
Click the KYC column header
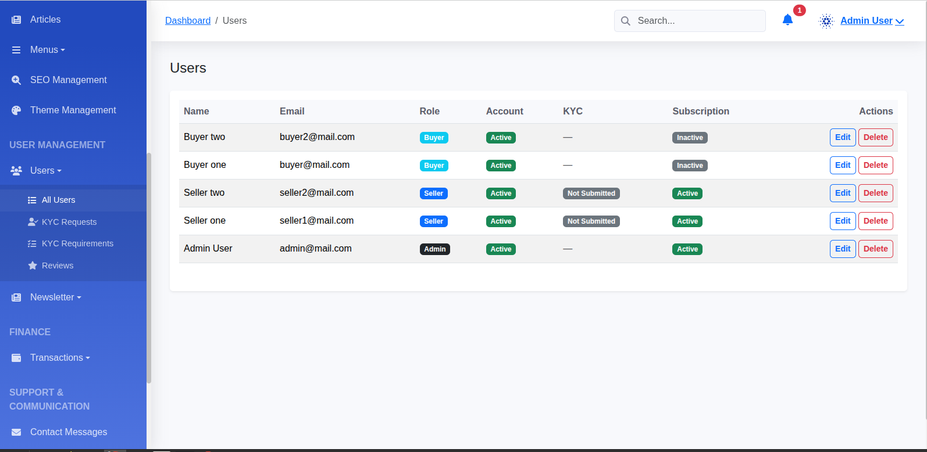pos(573,112)
